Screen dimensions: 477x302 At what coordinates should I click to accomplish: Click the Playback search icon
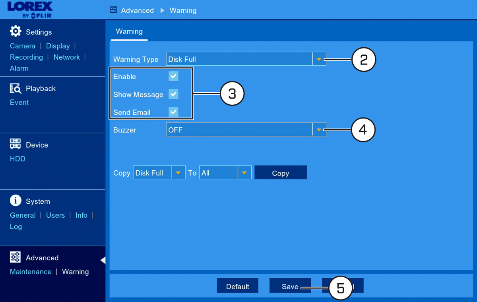[x=16, y=88]
